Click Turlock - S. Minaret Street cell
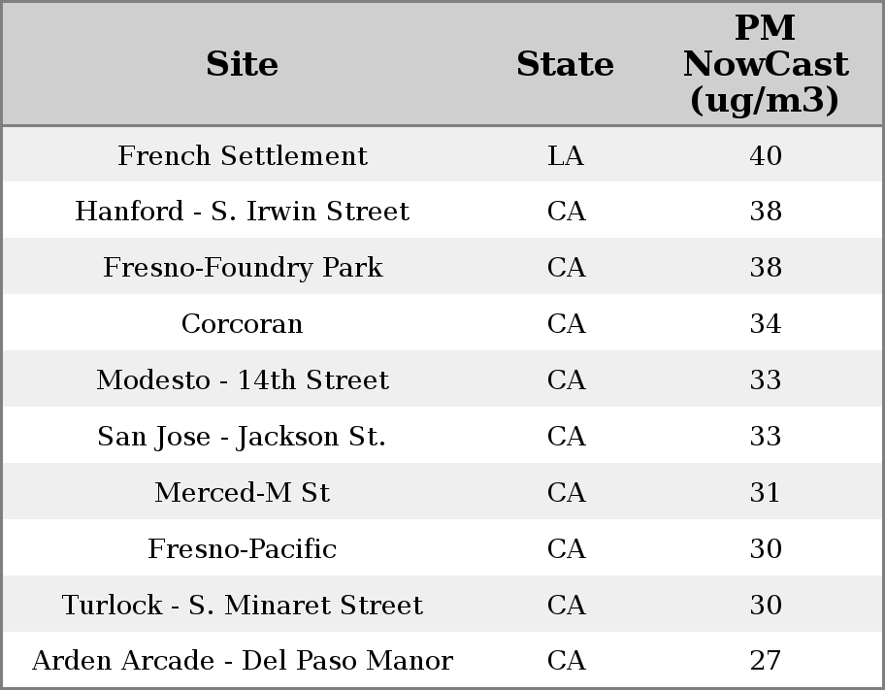This screenshot has width=885, height=690. (x=243, y=606)
